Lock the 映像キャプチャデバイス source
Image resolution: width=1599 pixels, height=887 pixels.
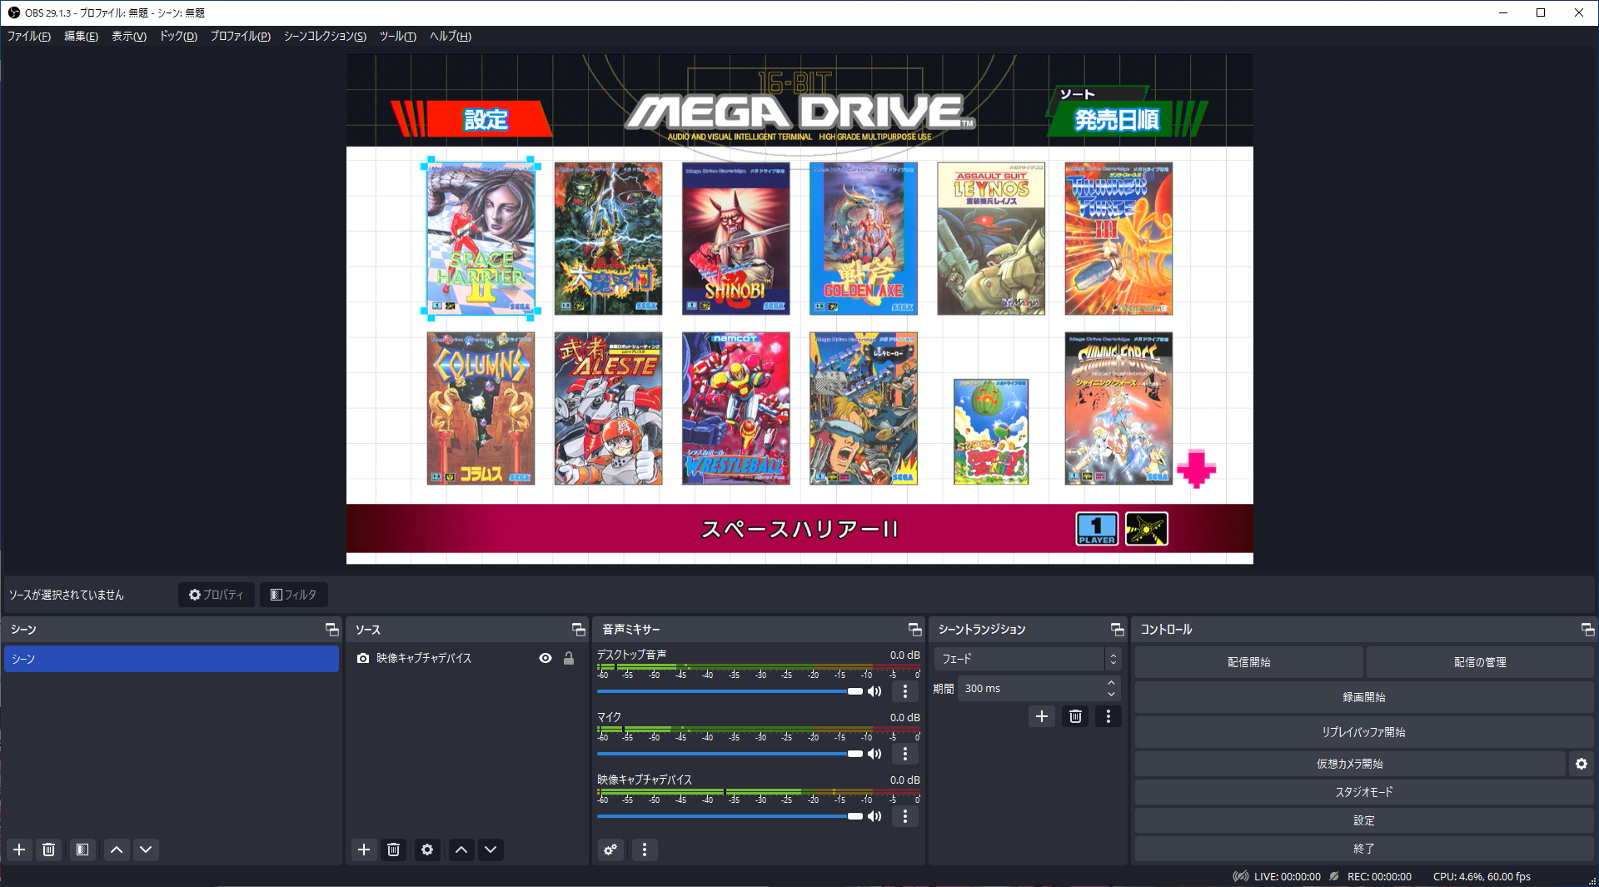pos(569,658)
